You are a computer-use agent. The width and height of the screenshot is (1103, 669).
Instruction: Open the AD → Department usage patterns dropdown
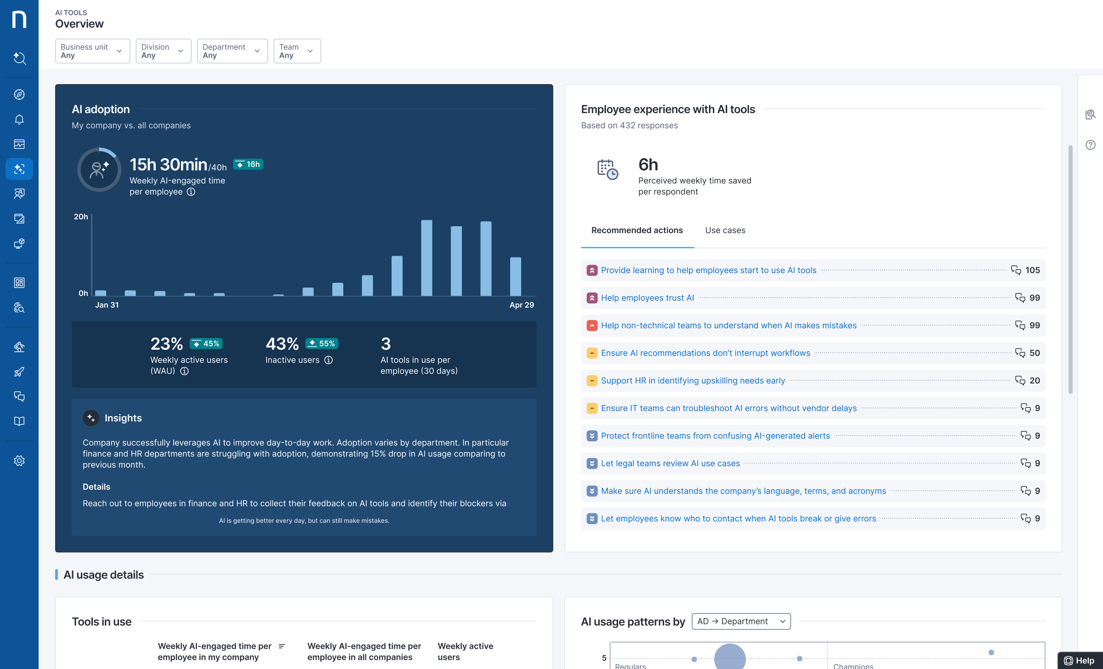click(741, 621)
